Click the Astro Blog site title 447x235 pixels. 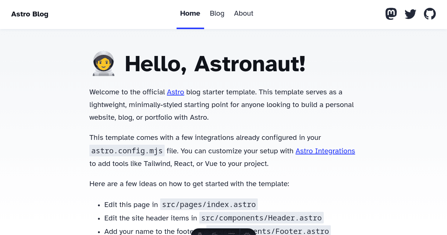30,14
